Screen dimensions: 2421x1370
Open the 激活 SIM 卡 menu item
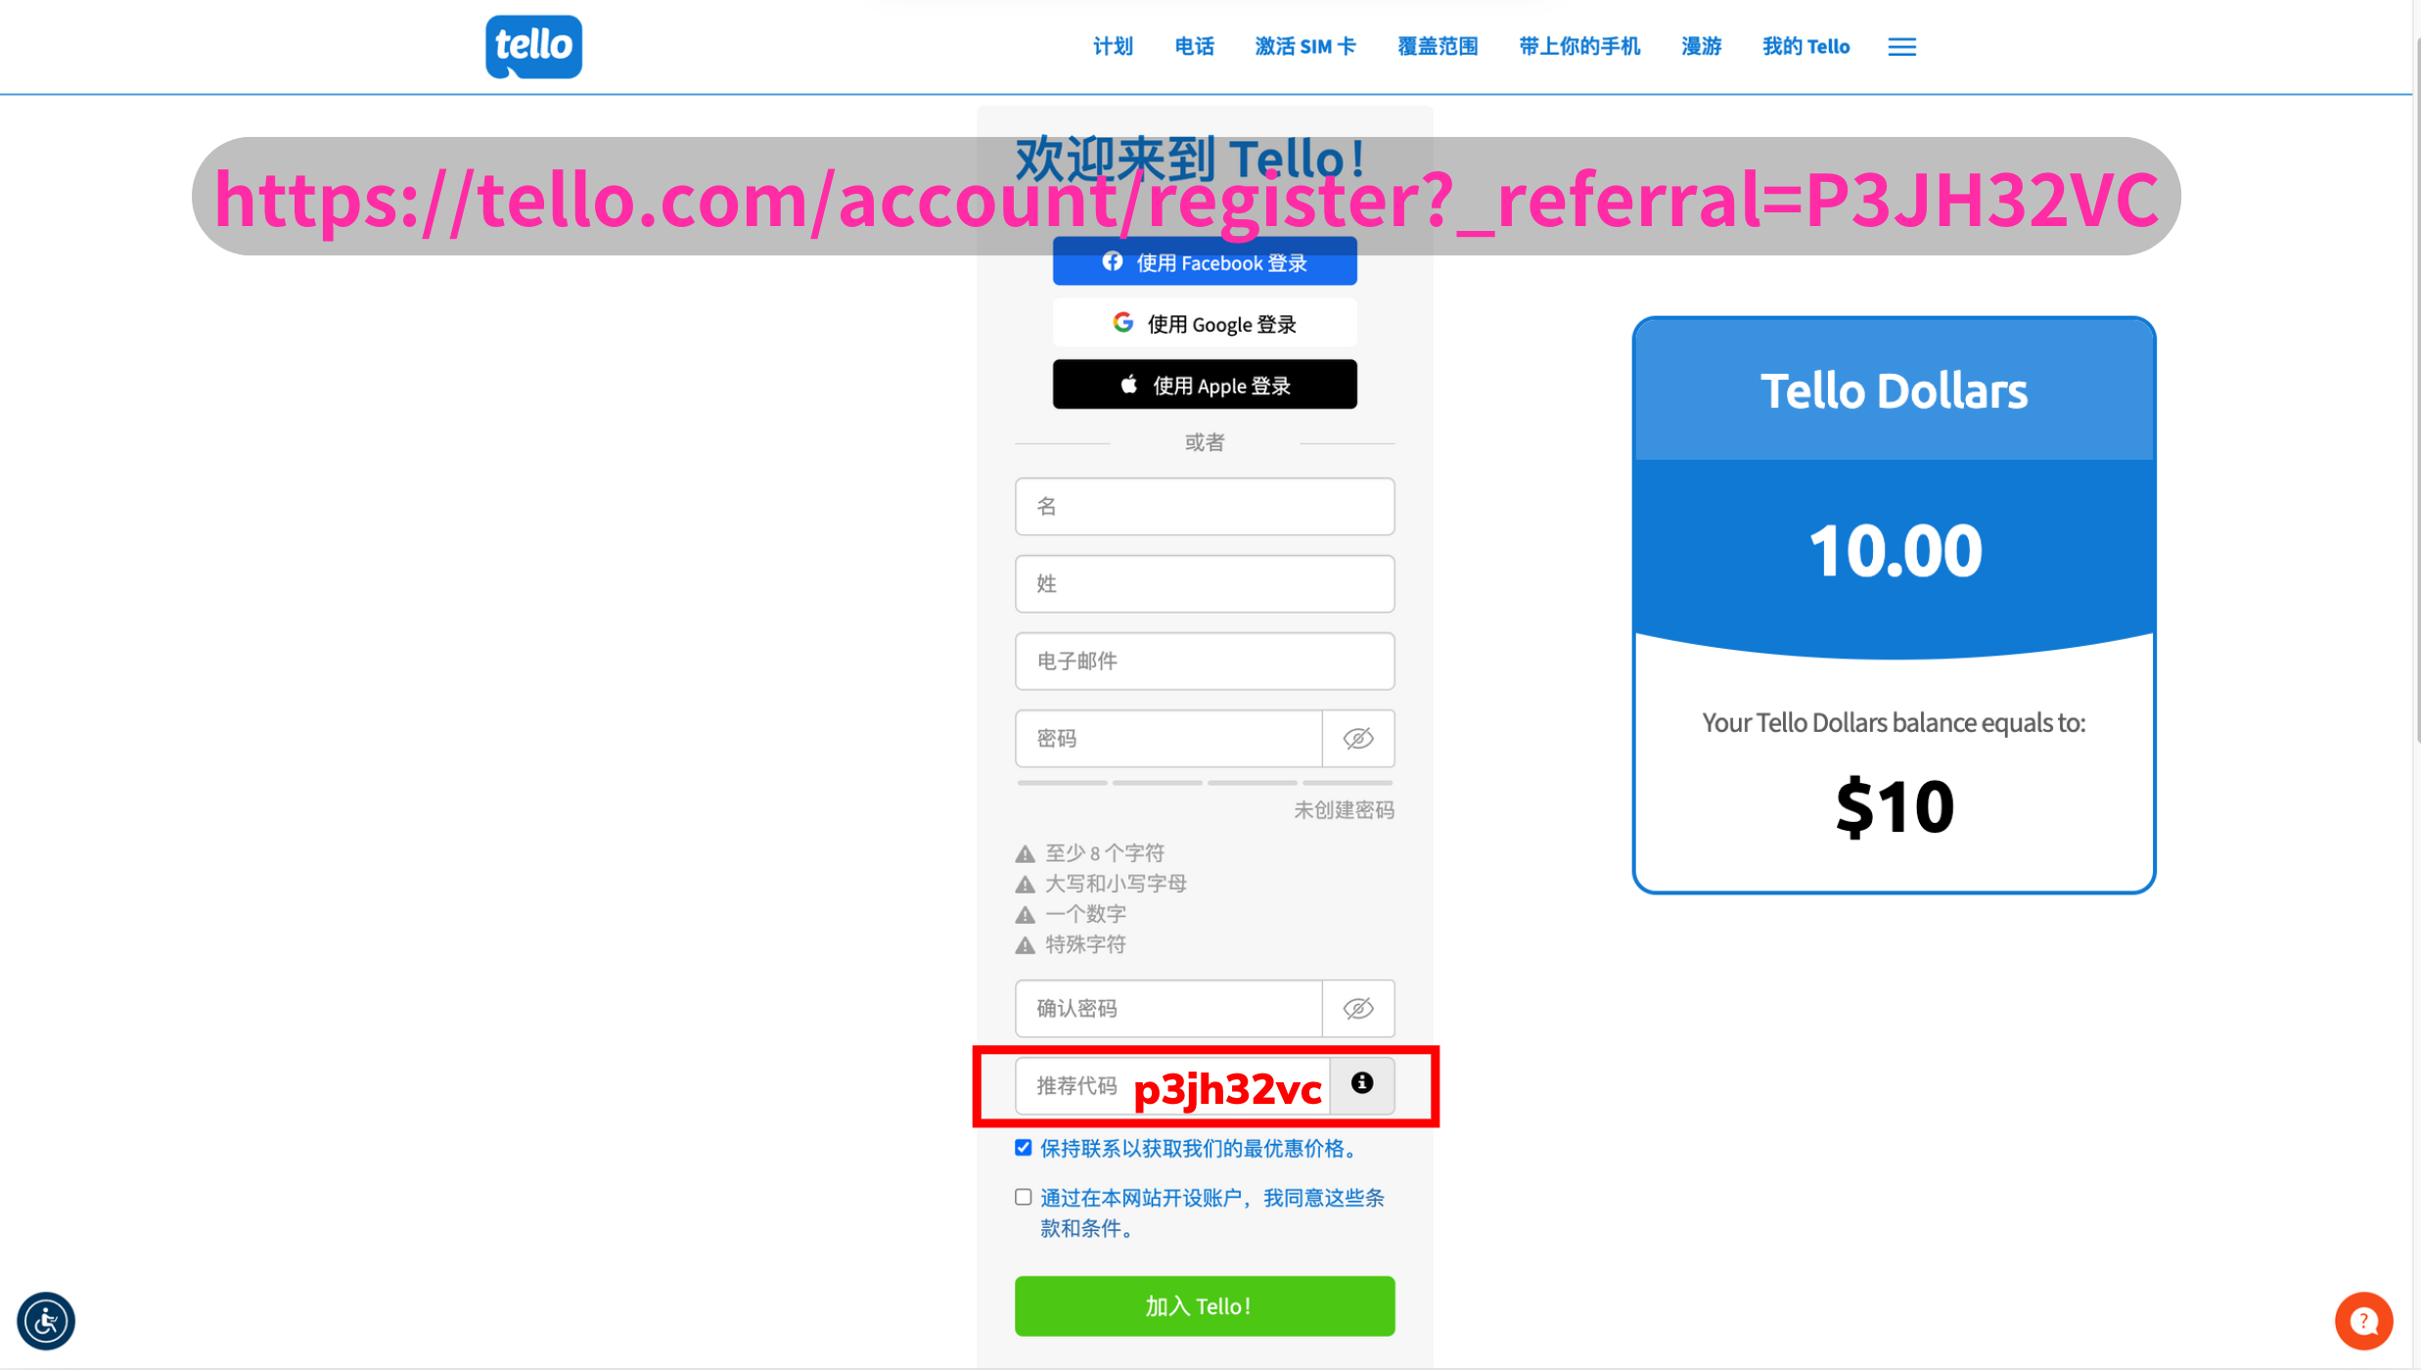(x=1305, y=46)
